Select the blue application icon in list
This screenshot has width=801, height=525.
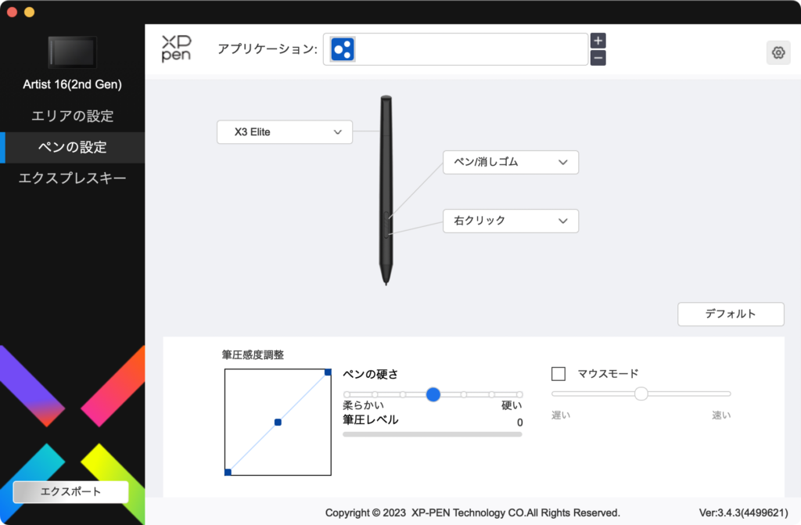pos(343,49)
